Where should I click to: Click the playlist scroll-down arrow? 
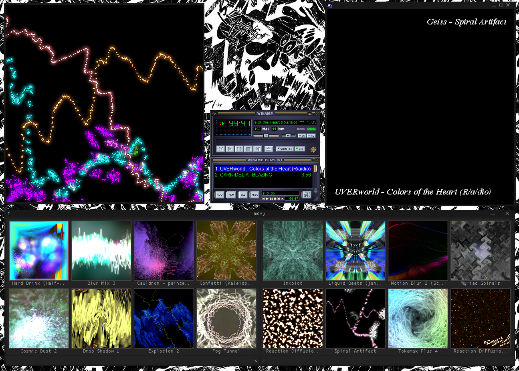(316, 192)
